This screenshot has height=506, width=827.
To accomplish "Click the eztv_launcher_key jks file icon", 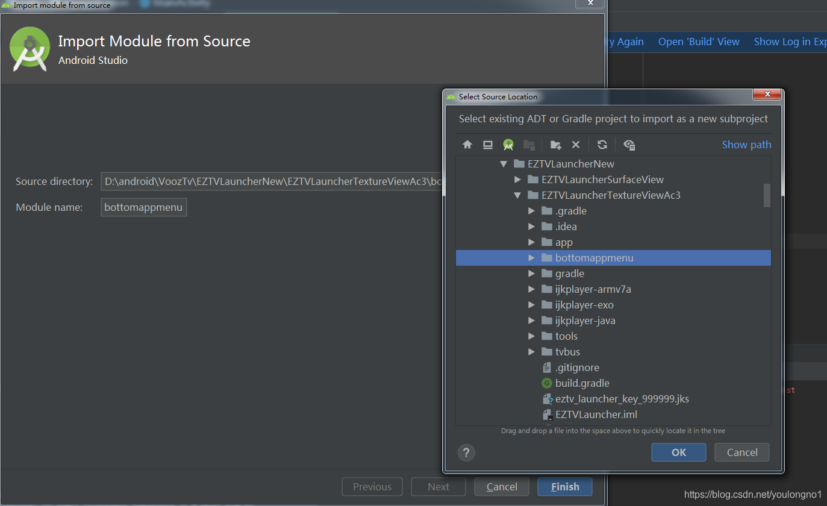I will pos(547,399).
